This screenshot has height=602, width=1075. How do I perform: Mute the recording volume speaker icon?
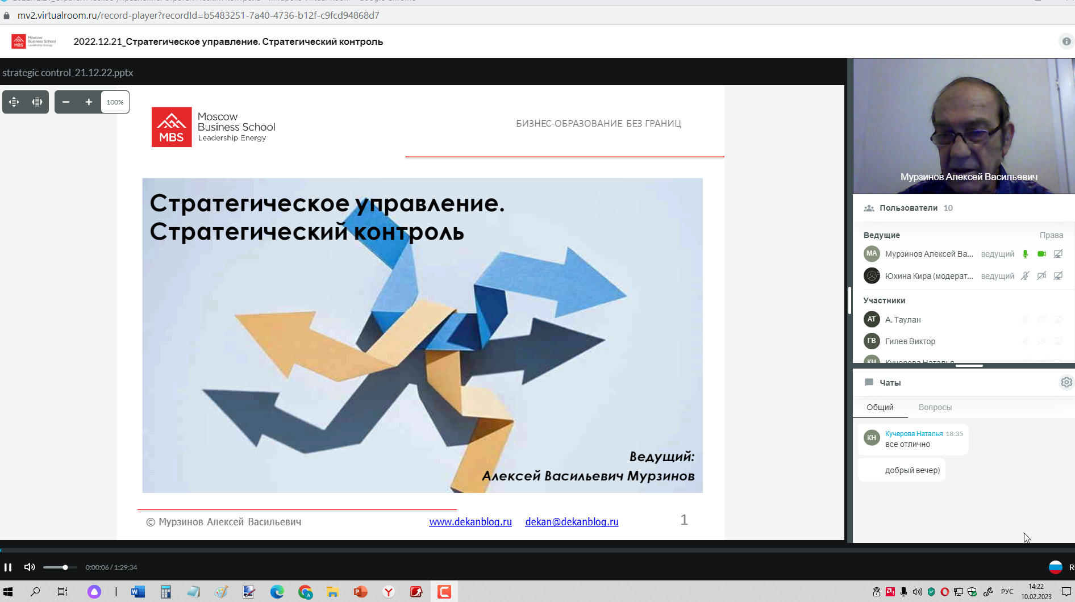click(30, 567)
